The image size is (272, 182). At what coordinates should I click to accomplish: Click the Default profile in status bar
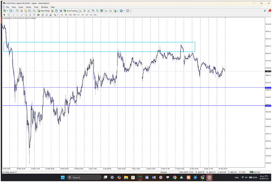pyautogui.click(x=164, y=172)
